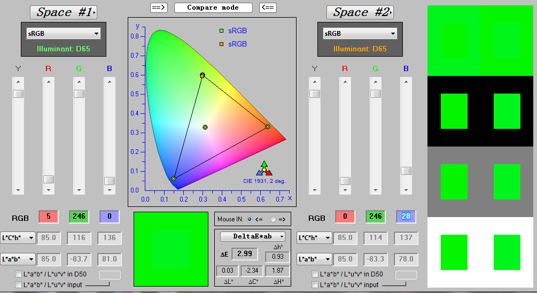The image size is (537, 293).
Task: Click down arrow of Space #2 Y slider
Action: pos(315,190)
